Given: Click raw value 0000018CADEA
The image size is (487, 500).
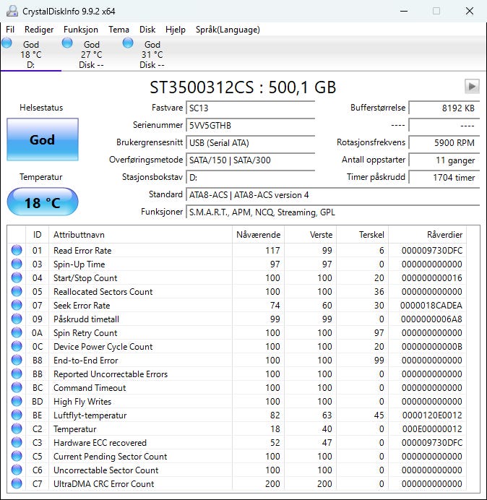Looking at the screenshot, I should tap(431, 306).
